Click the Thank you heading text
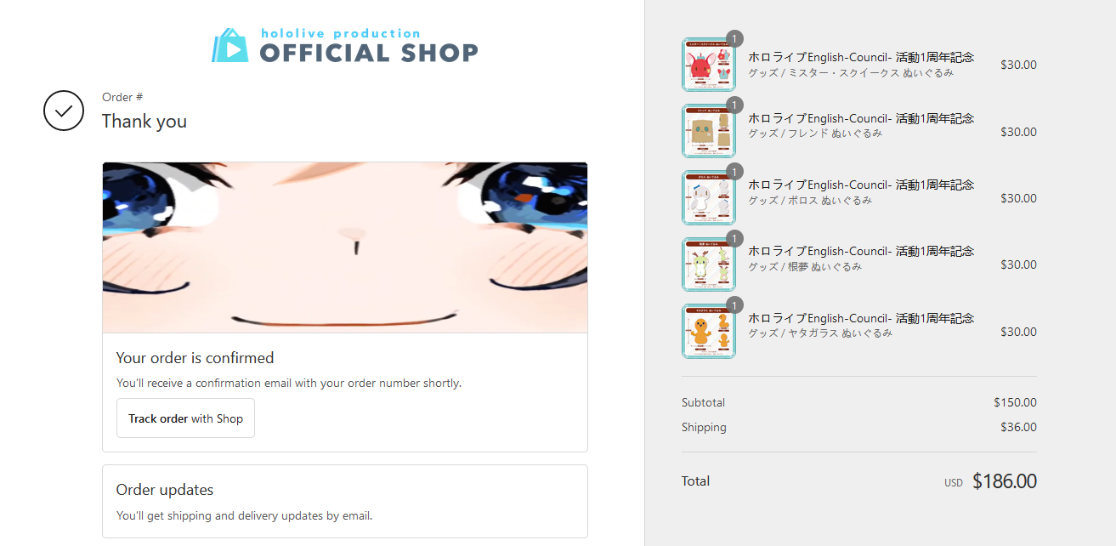This screenshot has width=1116, height=546. [144, 121]
